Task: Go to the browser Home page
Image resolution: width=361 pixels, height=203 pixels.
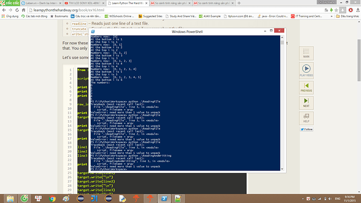Action: 24,10
